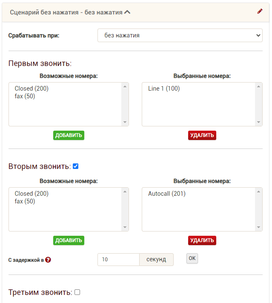Uncheck the 'Вторым звонить' checkbox

(x=76, y=166)
